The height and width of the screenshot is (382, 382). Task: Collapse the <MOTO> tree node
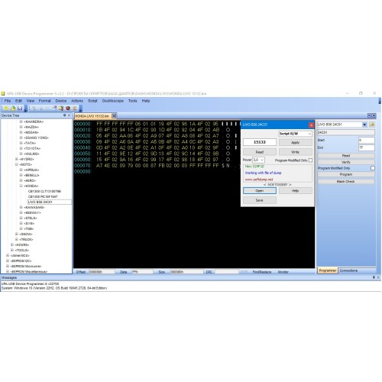(x=17, y=164)
